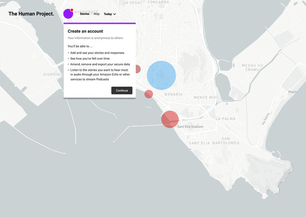This screenshot has width=306, height=217.
Task: Click the Continue button
Action: 122,91
